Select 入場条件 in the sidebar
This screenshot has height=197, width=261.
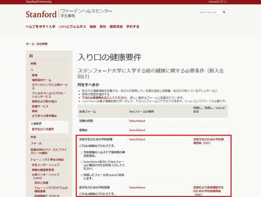point(36,123)
